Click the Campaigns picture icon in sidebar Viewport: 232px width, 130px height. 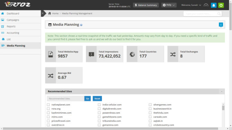[3, 20]
